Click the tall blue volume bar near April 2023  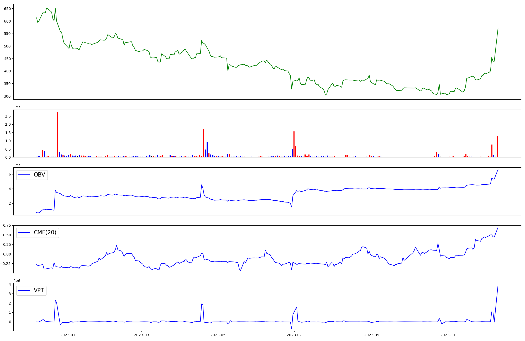point(207,150)
